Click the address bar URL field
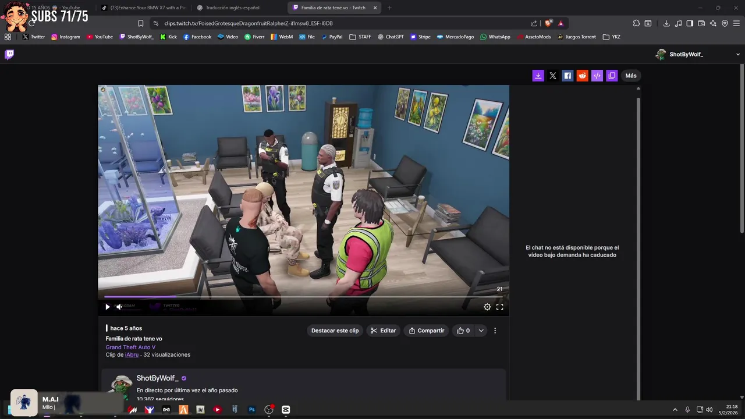Viewport: 745px width, 419px height. 338,23
